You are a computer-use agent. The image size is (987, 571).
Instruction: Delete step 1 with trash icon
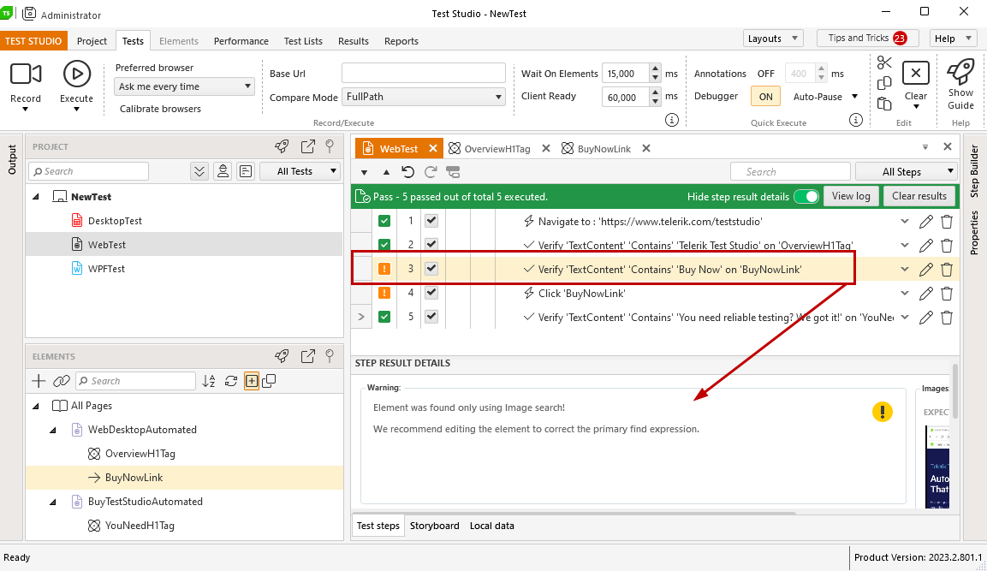[x=947, y=222]
